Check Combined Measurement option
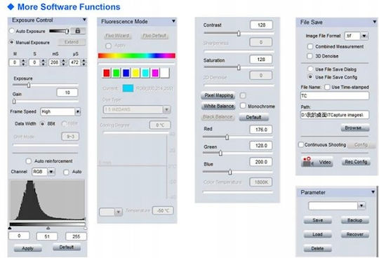 (x=310, y=46)
